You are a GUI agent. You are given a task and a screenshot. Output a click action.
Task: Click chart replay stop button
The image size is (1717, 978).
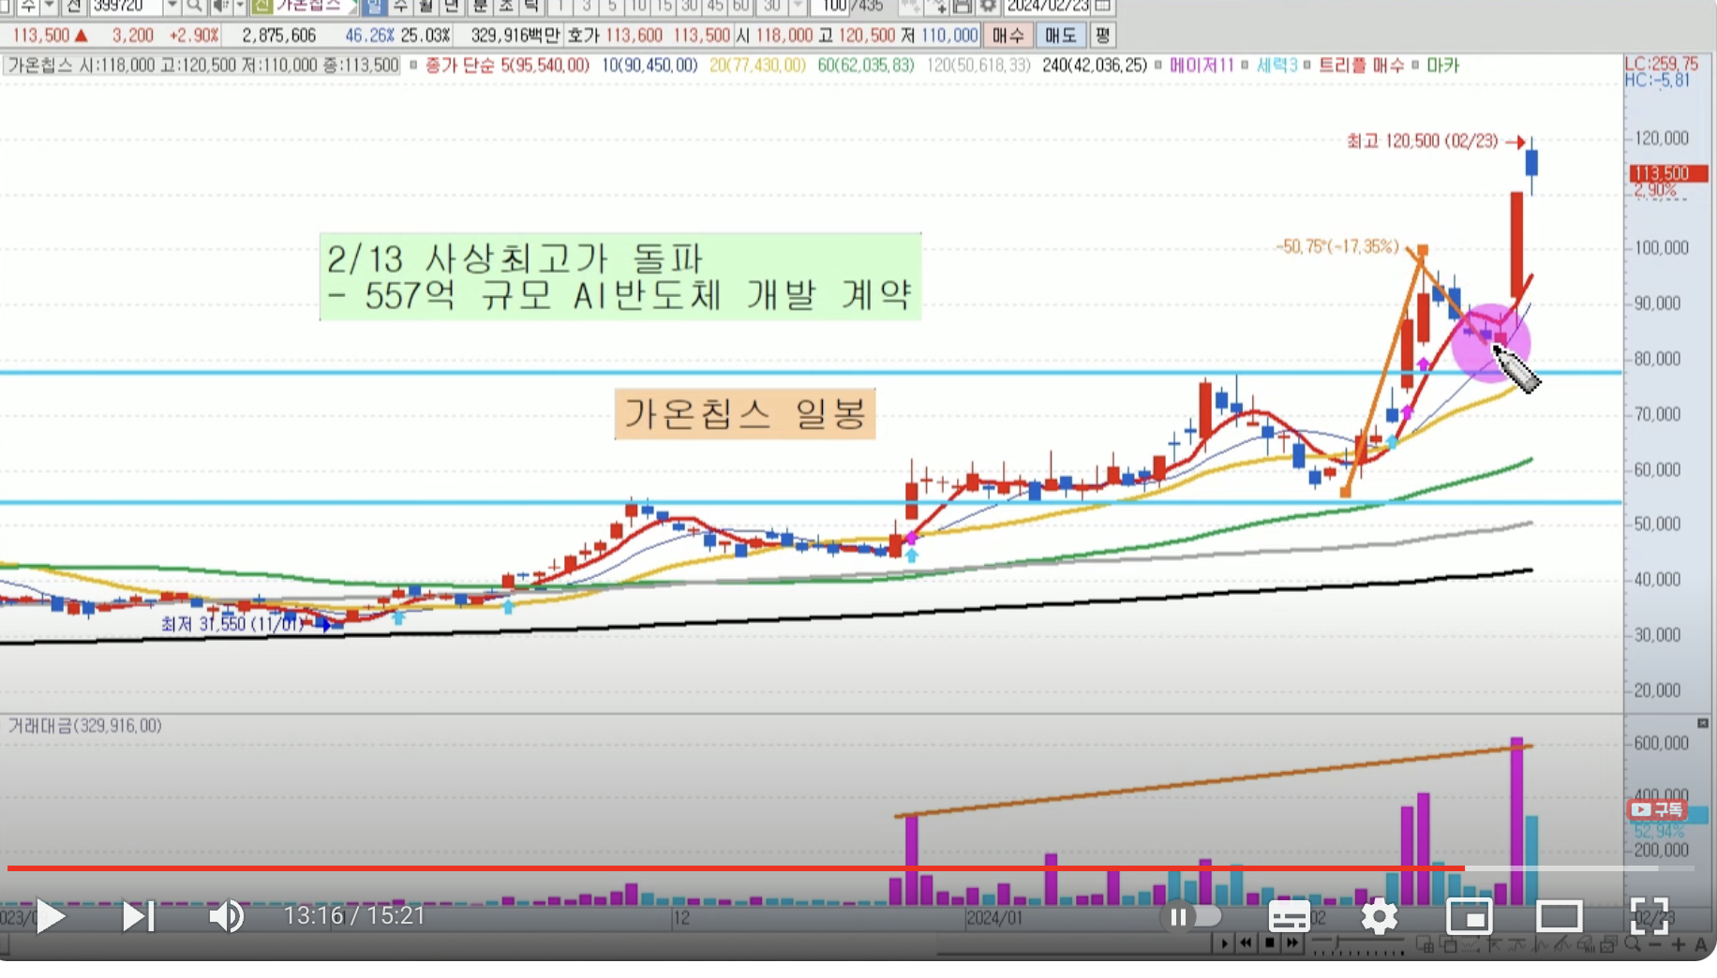tap(1270, 943)
